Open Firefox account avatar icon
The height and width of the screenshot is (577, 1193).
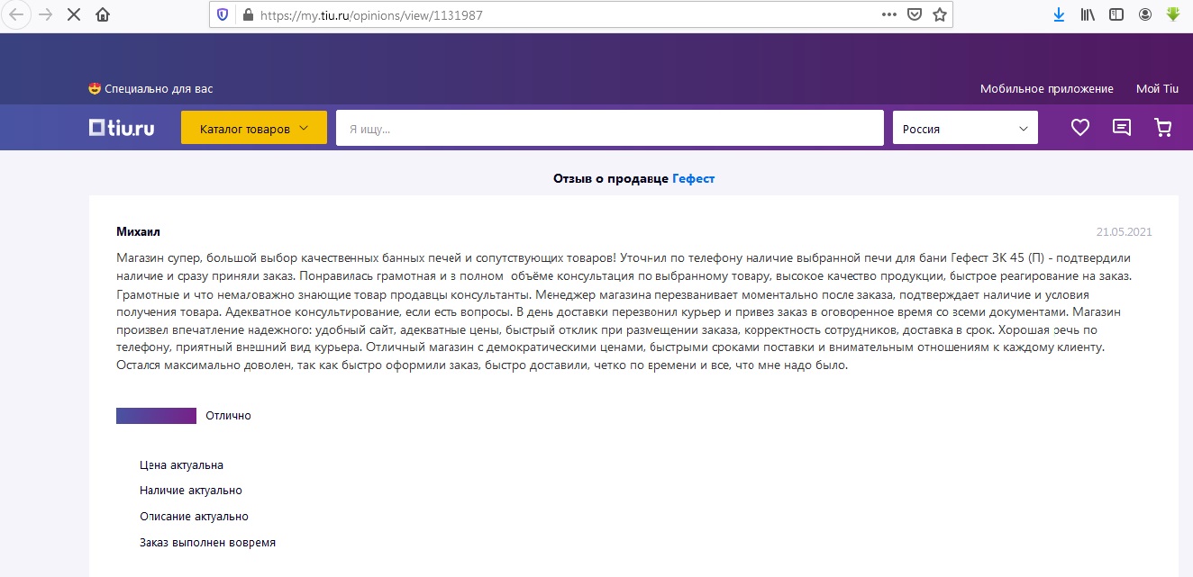1145,14
